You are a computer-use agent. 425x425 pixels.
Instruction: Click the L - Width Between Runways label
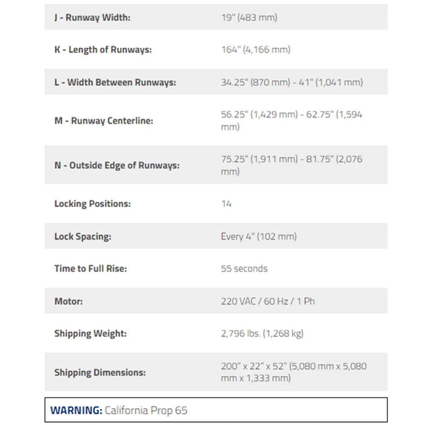click(115, 82)
